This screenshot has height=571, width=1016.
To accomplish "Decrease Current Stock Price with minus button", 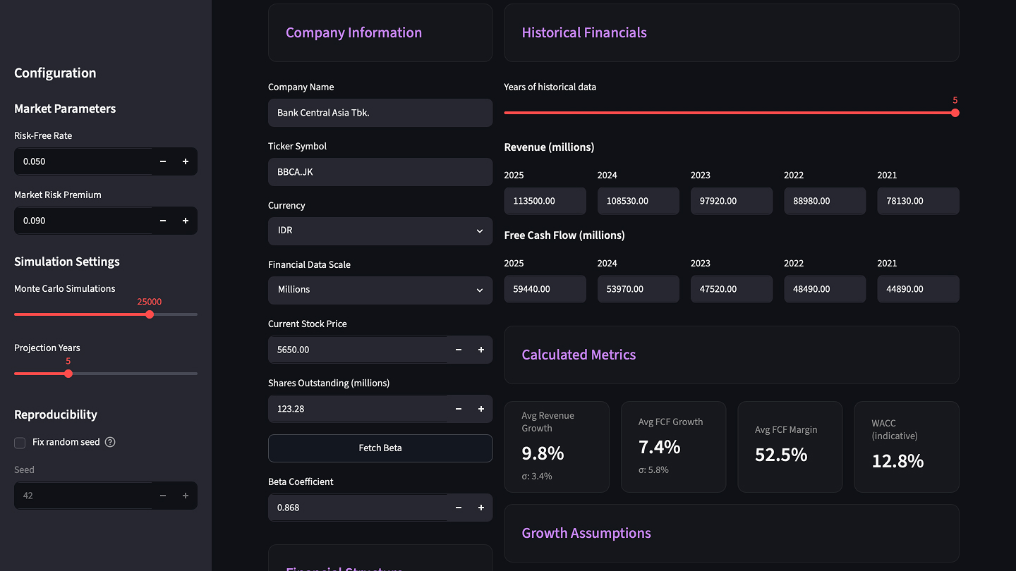I will 459,350.
